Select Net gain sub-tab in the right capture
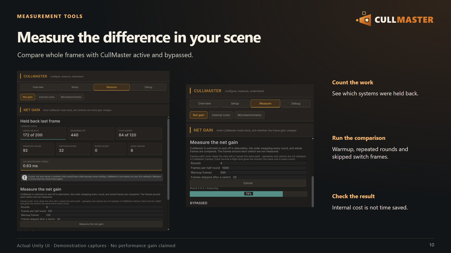The width and height of the screenshot is (451, 253). pos(198,115)
